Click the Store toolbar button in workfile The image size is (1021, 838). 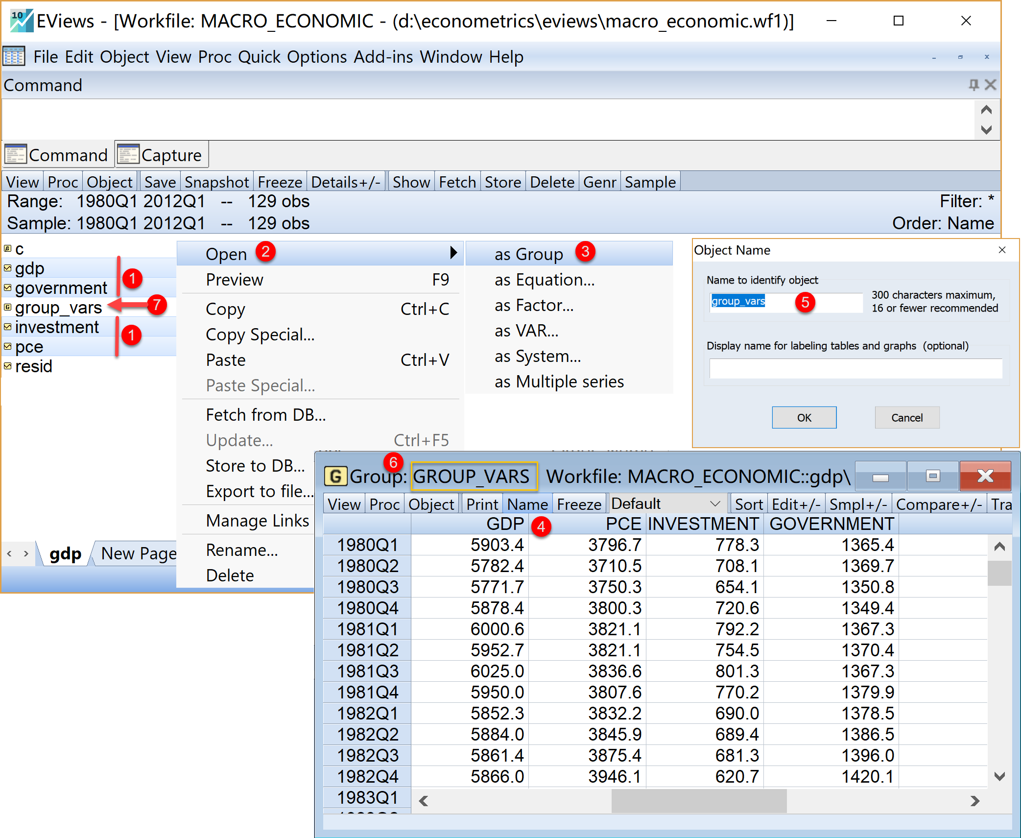pyautogui.click(x=506, y=183)
